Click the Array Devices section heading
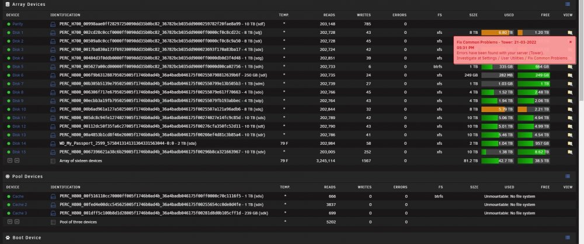Viewport: 584px width, 244px height. pos(28,5)
